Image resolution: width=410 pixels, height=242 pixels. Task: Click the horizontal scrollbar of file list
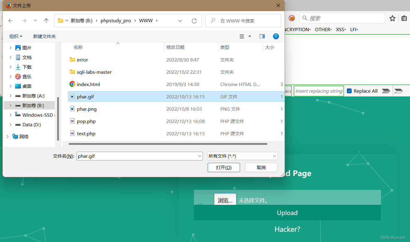pyautogui.click(x=168, y=144)
